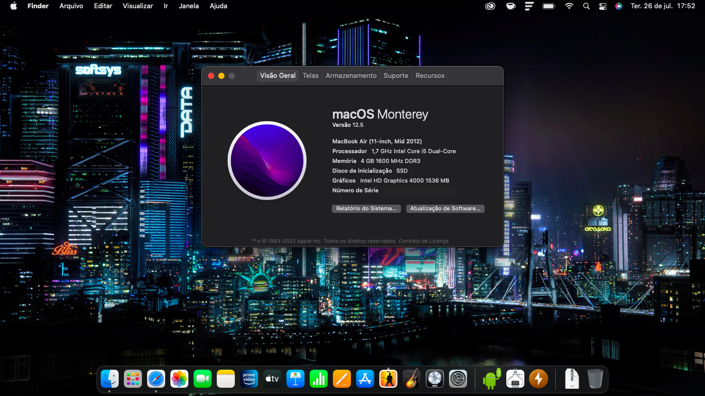Screen dimensions: 705x396
Task: Click Atualização de Software button
Action: [x=445, y=208]
